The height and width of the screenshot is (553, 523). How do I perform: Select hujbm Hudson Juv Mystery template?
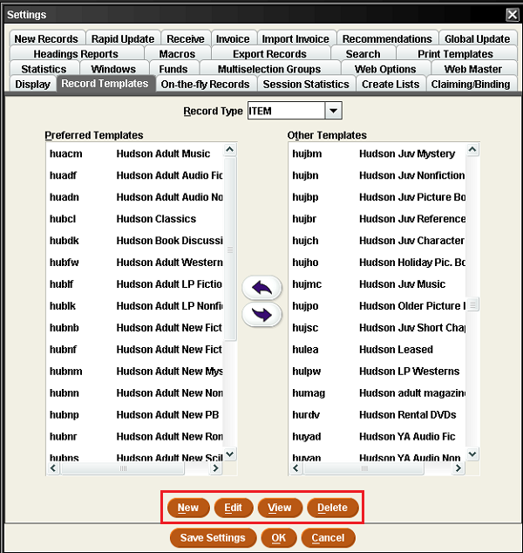(377, 154)
